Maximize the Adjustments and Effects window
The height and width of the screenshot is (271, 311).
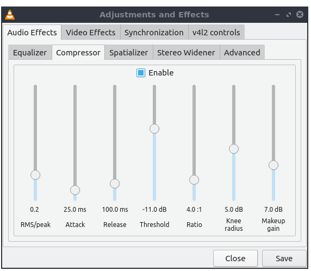(x=289, y=15)
